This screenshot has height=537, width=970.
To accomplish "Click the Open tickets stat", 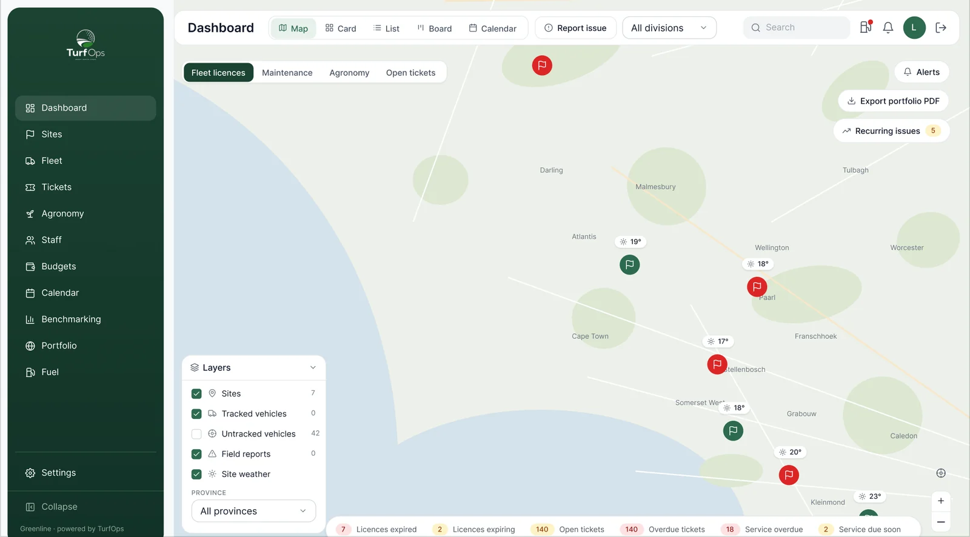I will [x=567, y=529].
